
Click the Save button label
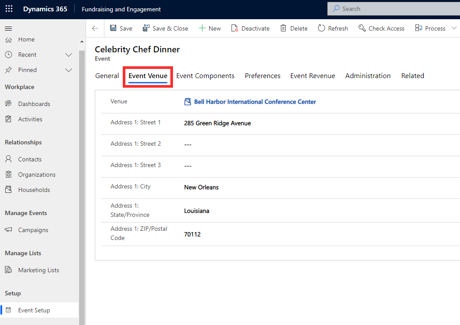[126, 28]
